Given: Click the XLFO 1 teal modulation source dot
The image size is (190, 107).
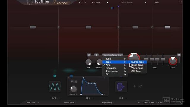Looking at the screenshot, I should click(55, 76).
